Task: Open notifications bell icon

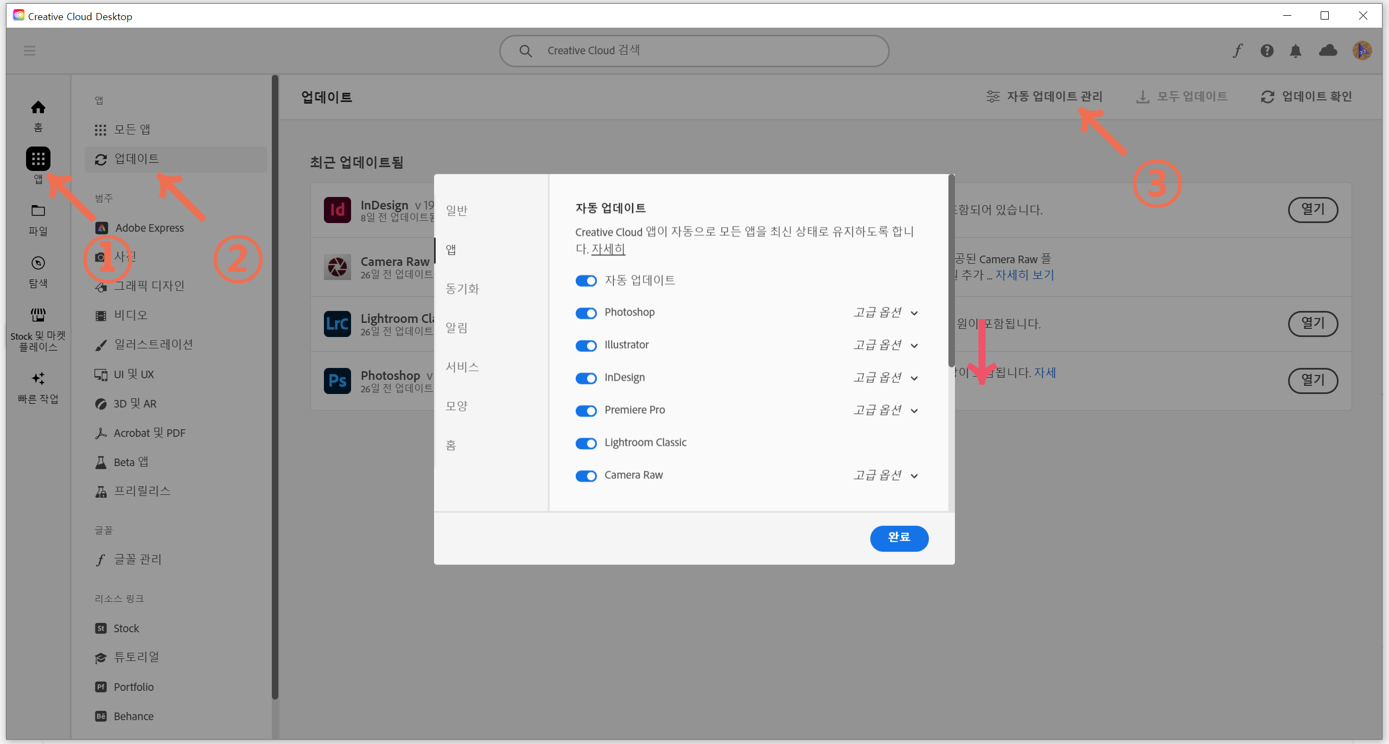Action: click(x=1296, y=50)
